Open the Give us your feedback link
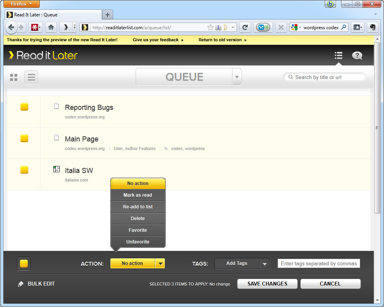 [158, 40]
